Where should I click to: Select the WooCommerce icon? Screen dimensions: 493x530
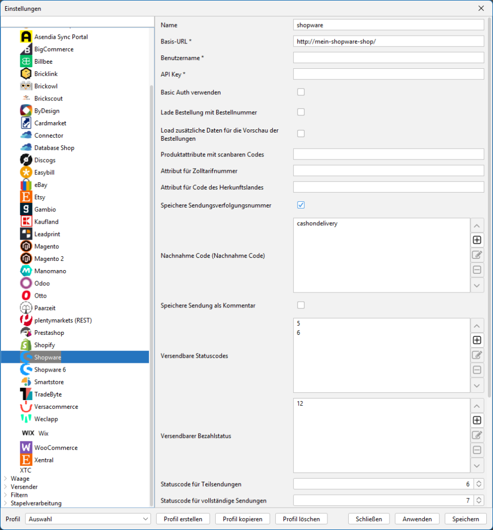pyautogui.click(x=26, y=448)
